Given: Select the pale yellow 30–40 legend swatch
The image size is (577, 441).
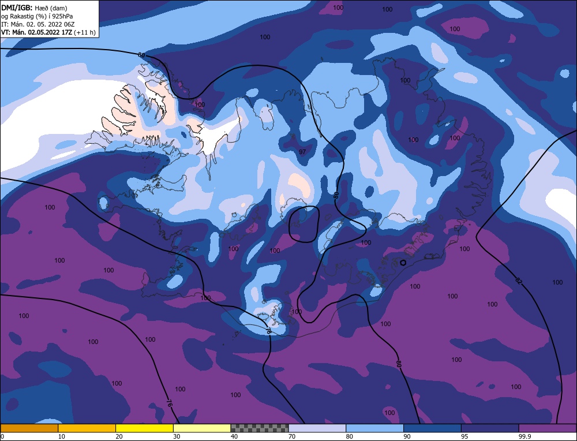Looking at the screenshot, I should [x=202, y=428].
